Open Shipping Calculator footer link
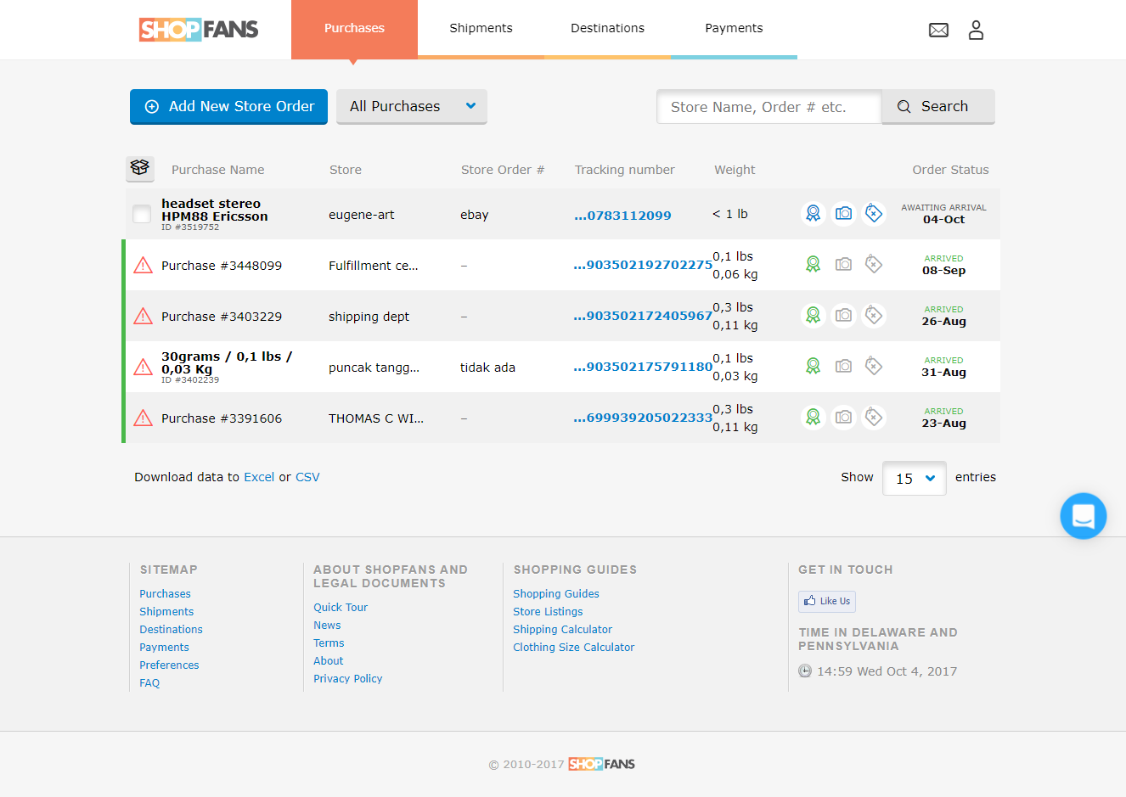The height and width of the screenshot is (797, 1126). pos(562,630)
